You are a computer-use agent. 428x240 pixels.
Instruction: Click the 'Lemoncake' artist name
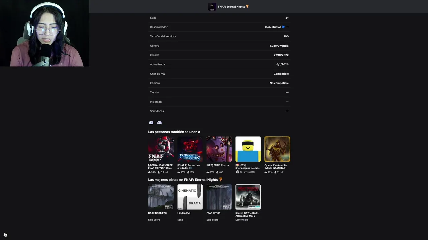(242, 220)
